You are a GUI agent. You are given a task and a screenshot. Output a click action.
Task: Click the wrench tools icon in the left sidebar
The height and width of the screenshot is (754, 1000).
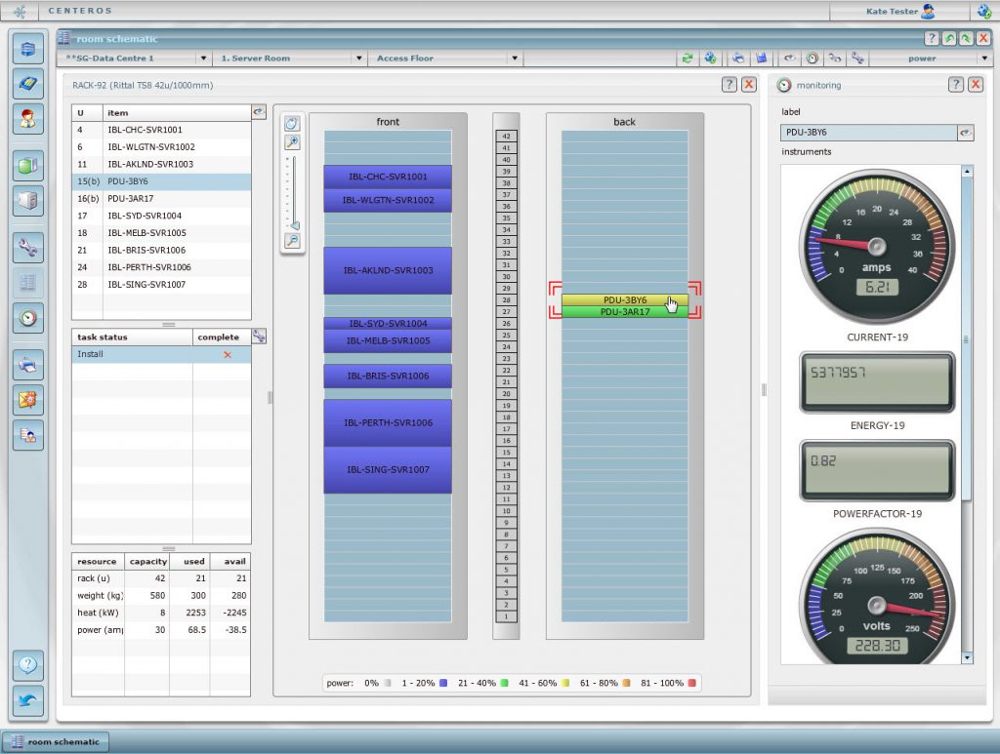coord(27,249)
